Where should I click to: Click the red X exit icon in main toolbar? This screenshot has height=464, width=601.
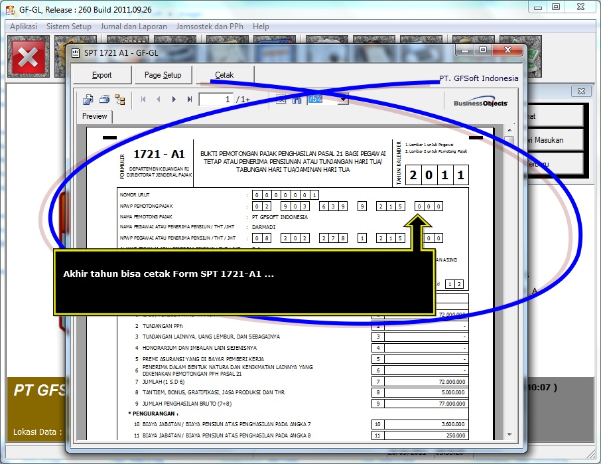coord(29,56)
